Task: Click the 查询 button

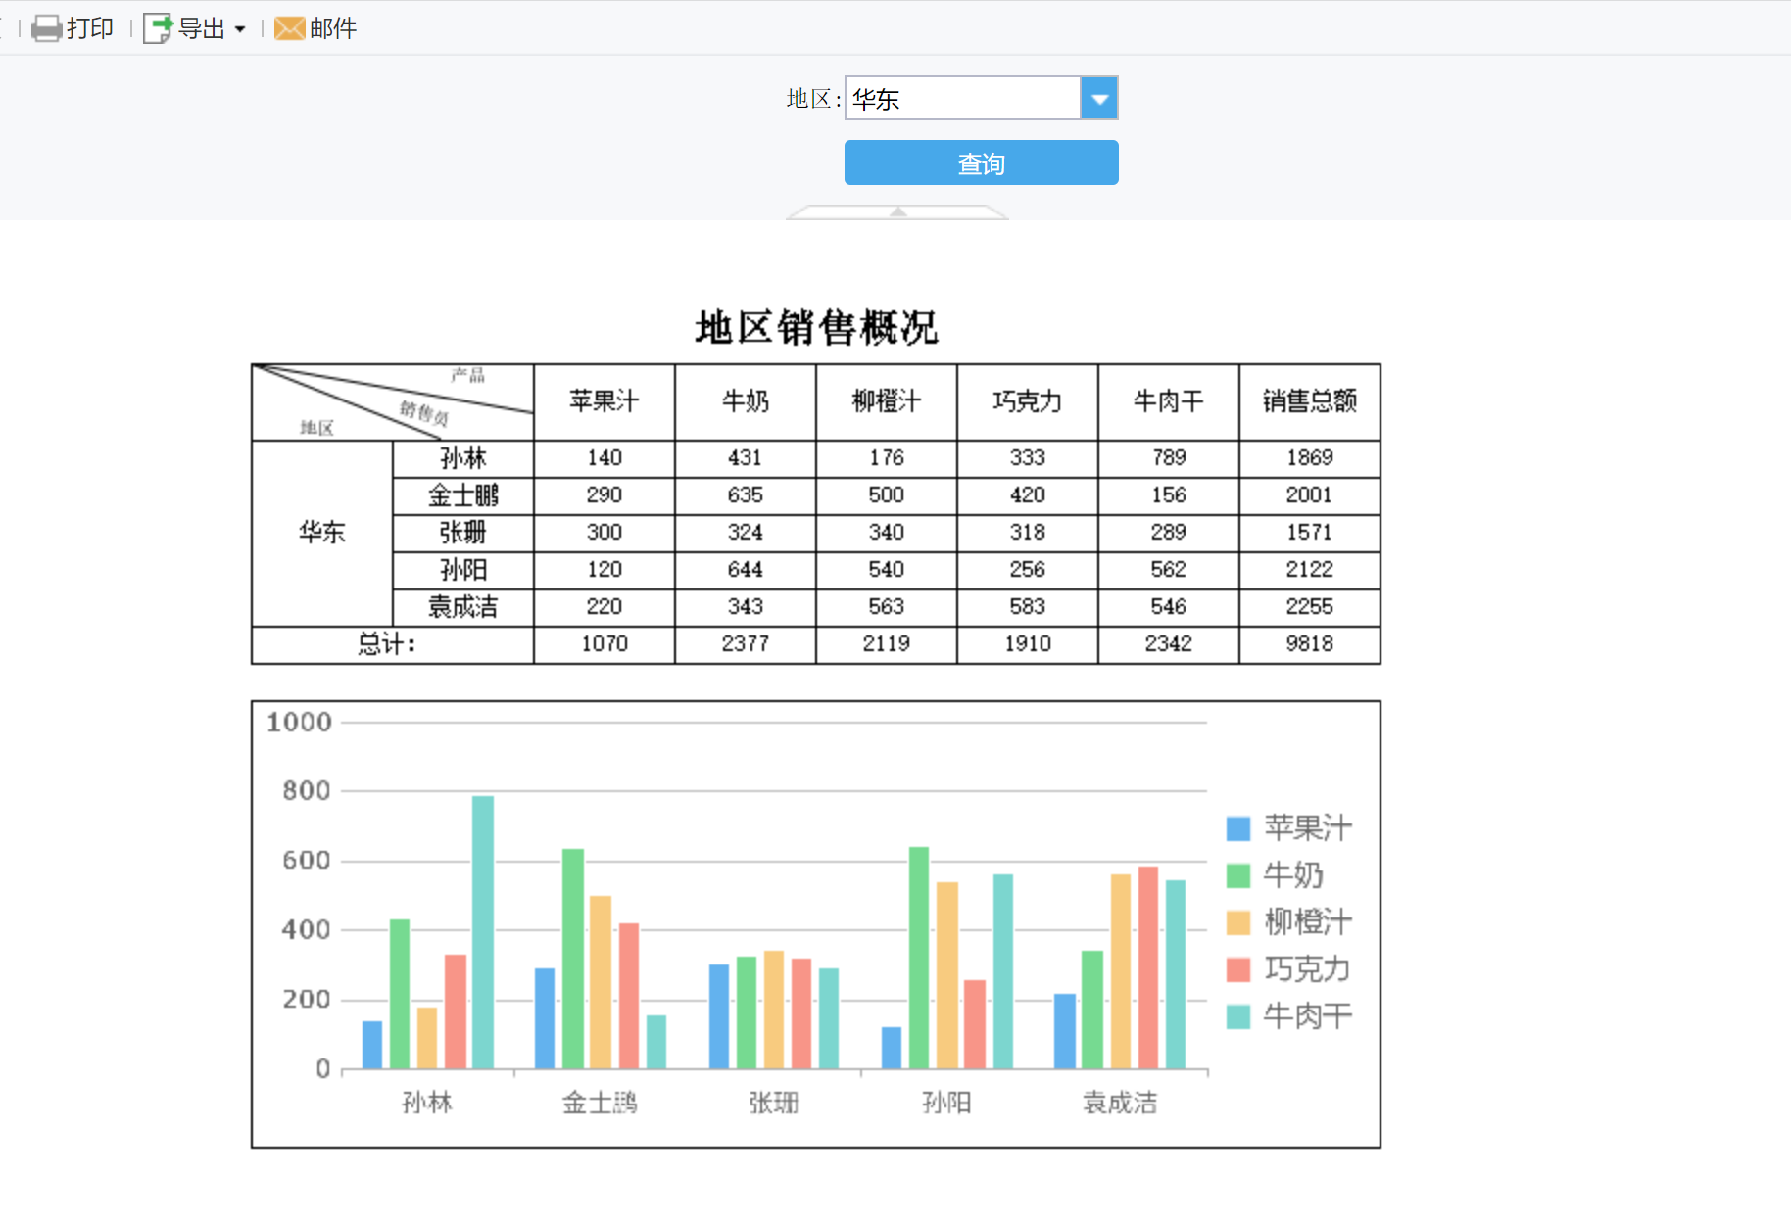Action: (981, 163)
